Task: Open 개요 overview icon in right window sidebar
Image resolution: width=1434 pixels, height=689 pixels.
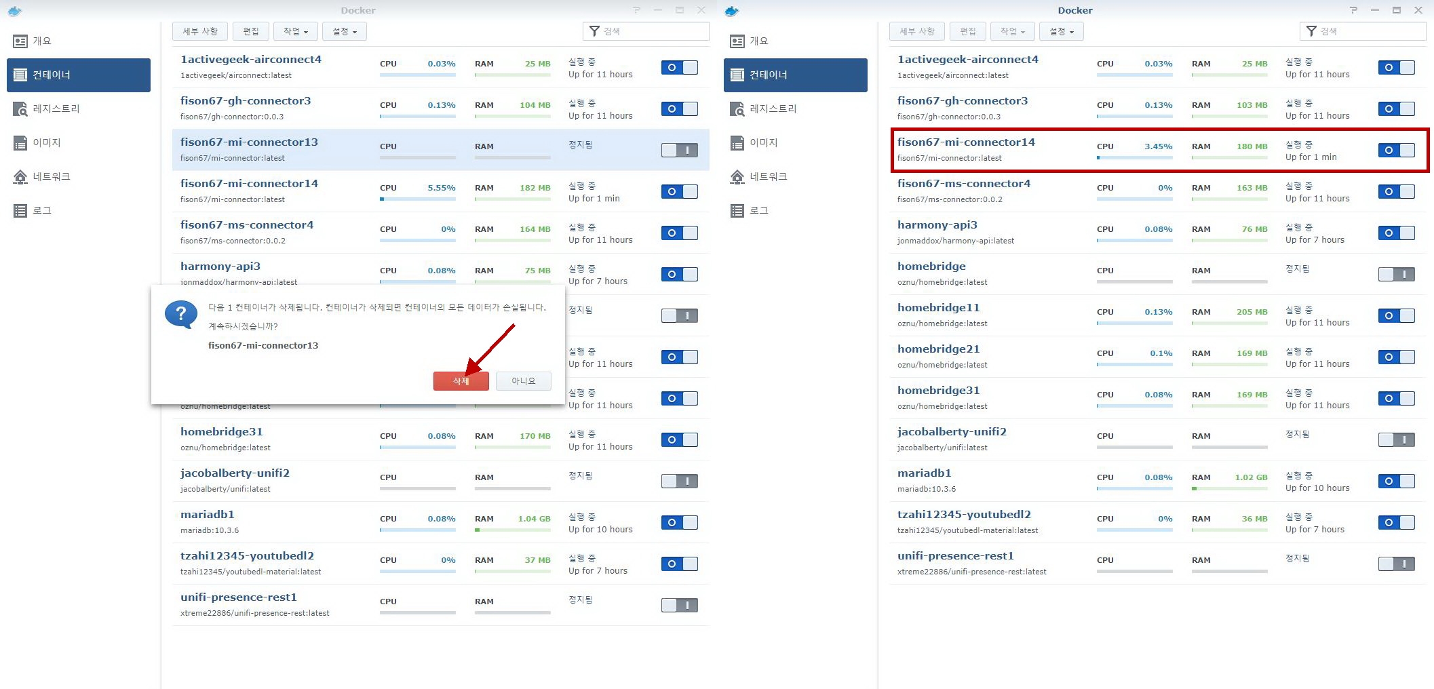Action: (x=737, y=41)
